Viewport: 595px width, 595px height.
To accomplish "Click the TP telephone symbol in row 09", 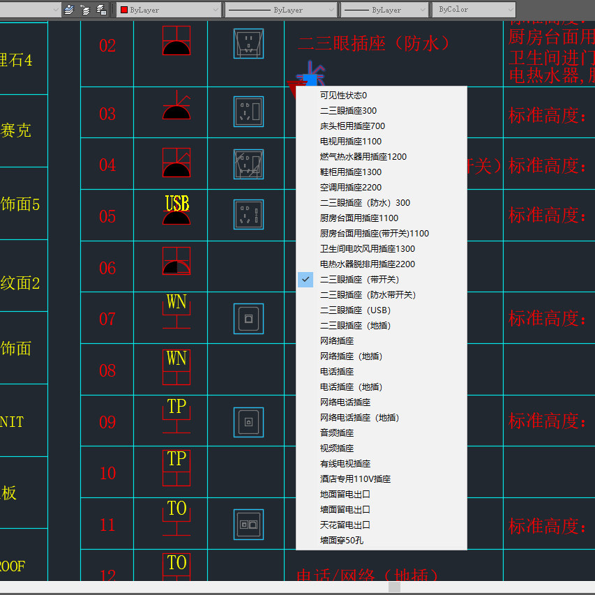I will (x=176, y=416).
